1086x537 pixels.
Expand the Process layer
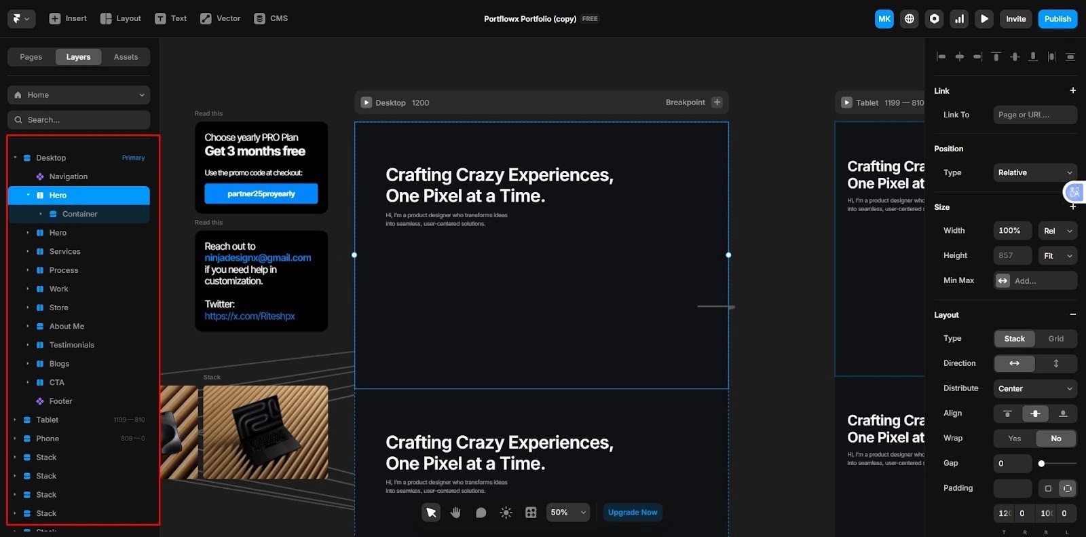pos(28,270)
